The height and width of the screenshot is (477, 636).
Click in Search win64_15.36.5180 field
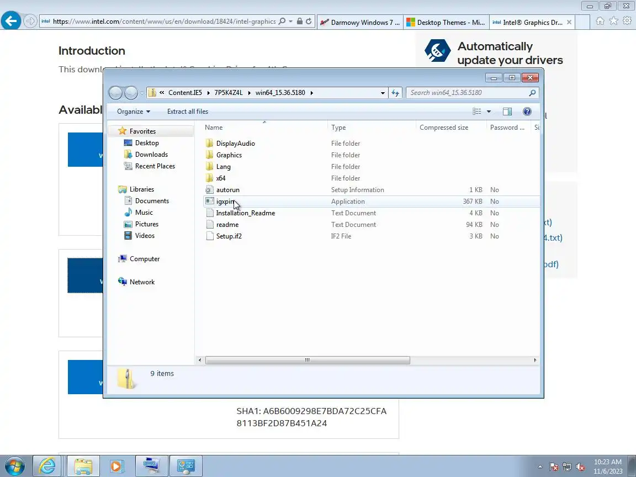click(x=468, y=93)
